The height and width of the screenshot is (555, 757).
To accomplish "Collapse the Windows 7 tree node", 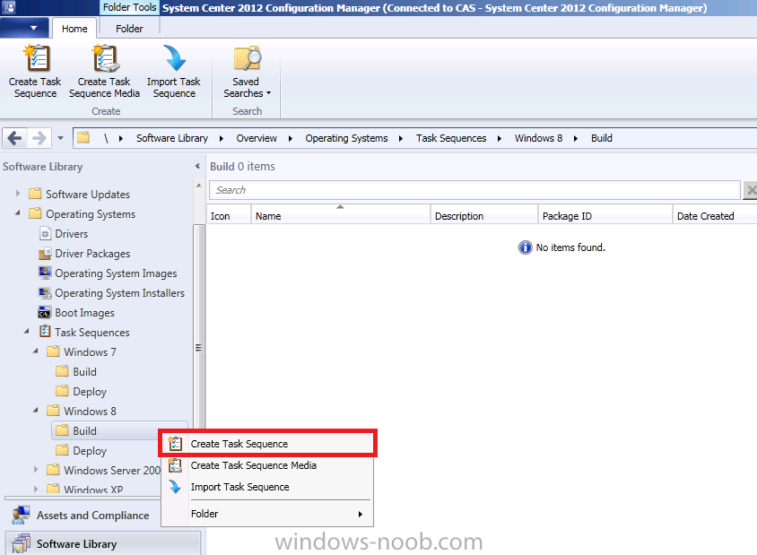I will point(36,351).
